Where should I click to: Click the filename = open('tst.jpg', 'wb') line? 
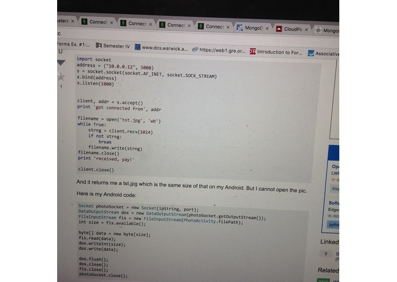[119, 119]
